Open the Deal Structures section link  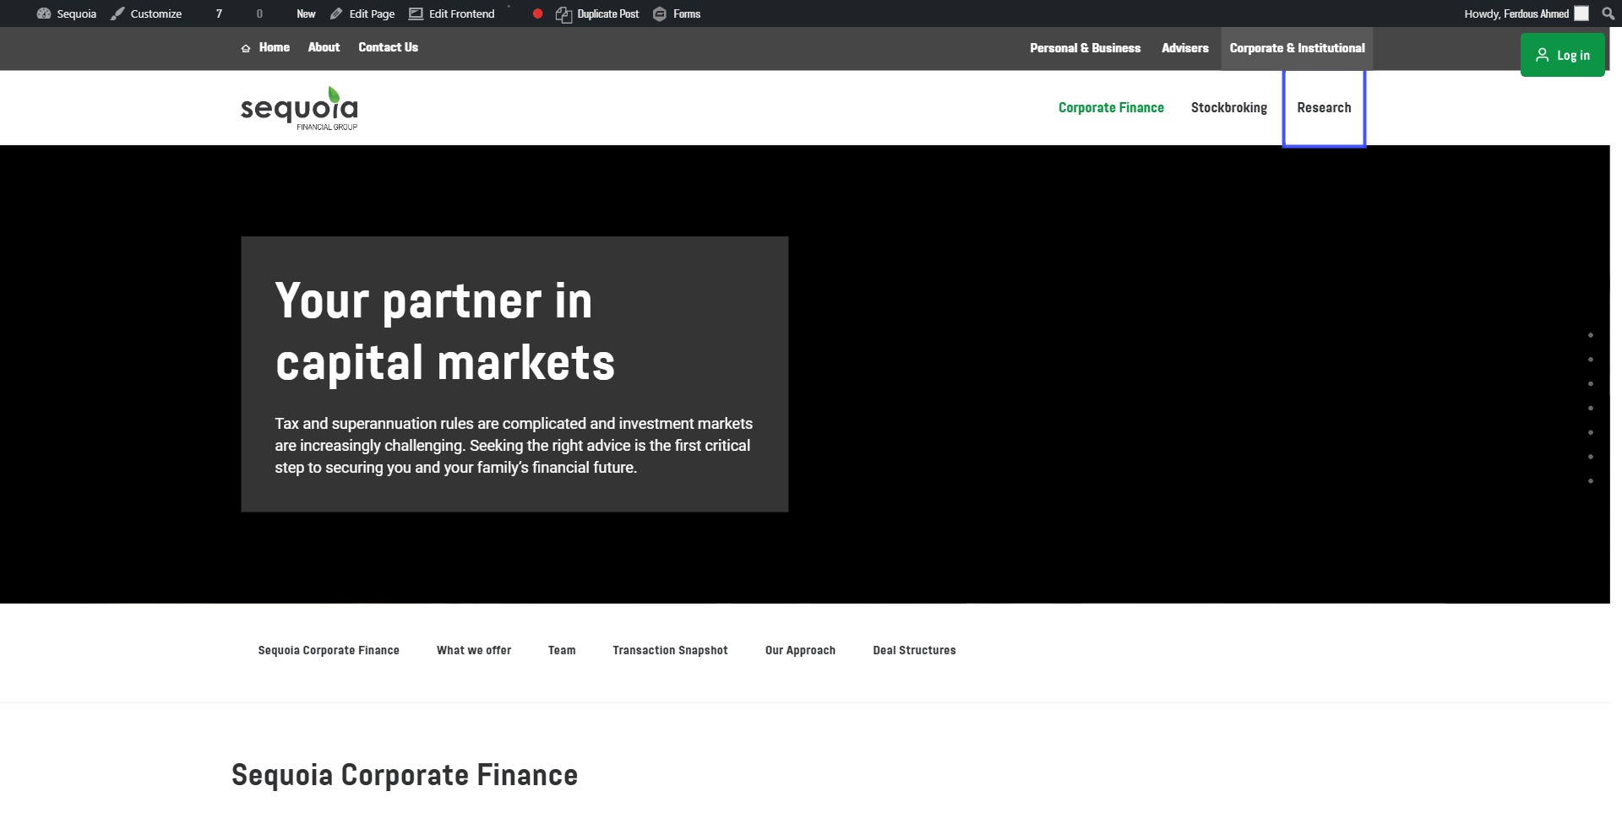point(914,650)
